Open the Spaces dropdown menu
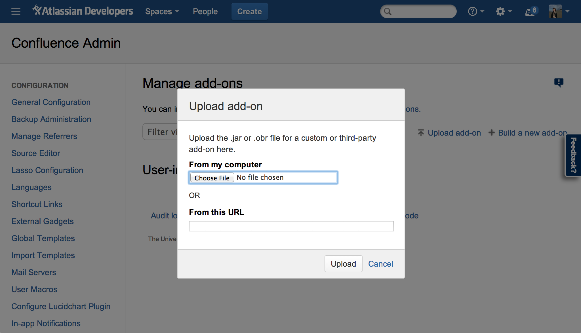581x333 pixels. coord(161,11)
